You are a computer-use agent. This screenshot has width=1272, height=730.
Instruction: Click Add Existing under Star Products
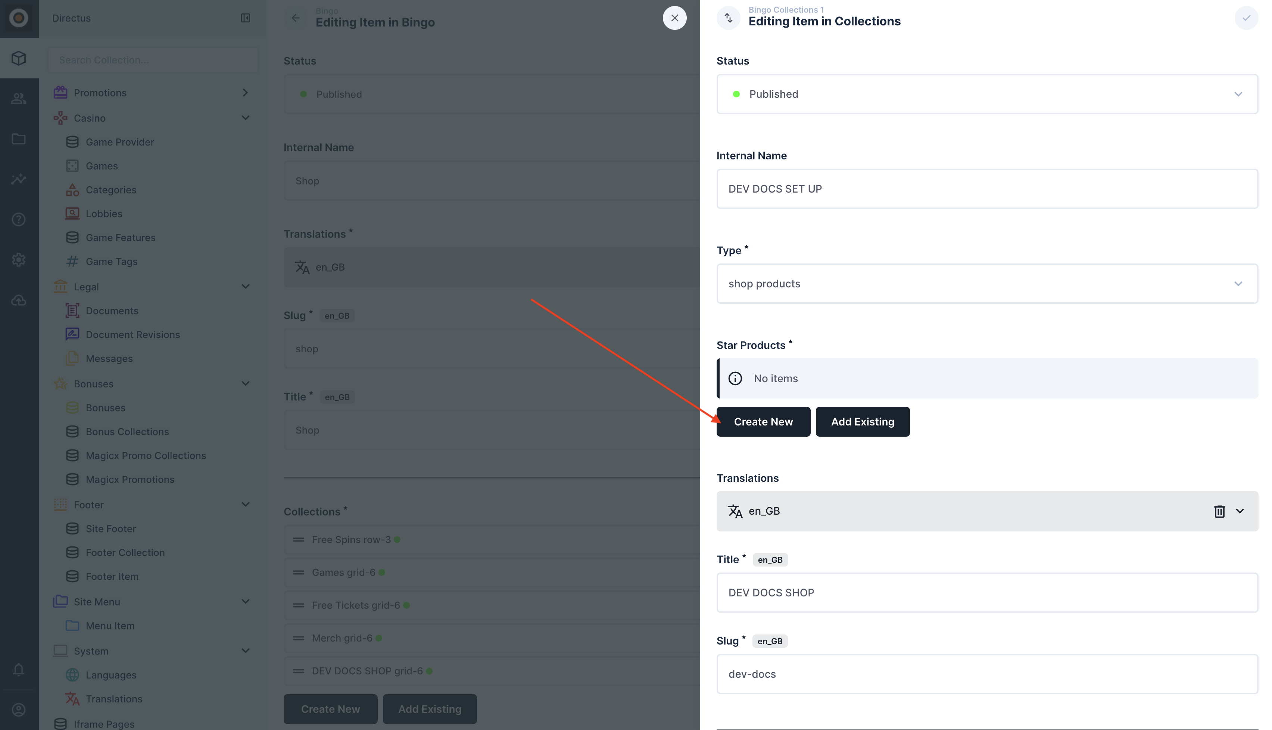point(863,422)
